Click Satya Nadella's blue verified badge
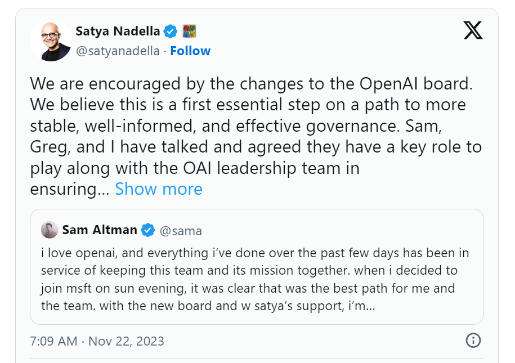Viewport: 515px width, 363px height. point(171,31)
